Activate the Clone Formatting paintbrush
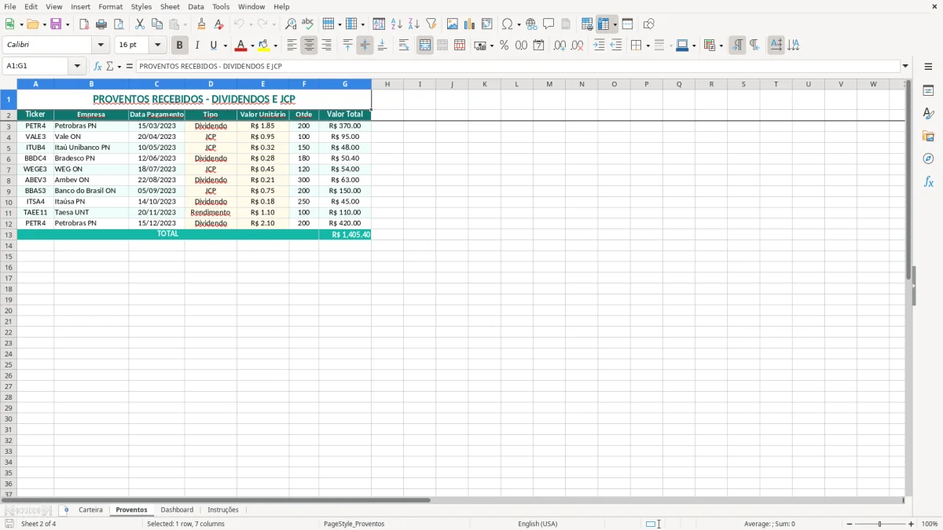 (202, 24)
